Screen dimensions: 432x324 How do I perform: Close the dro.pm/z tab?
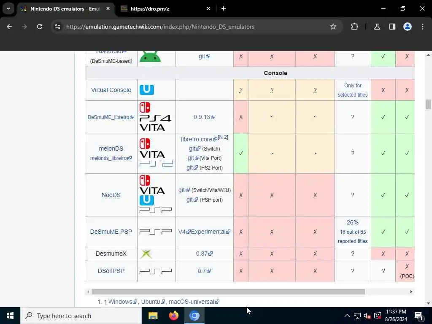208,8
